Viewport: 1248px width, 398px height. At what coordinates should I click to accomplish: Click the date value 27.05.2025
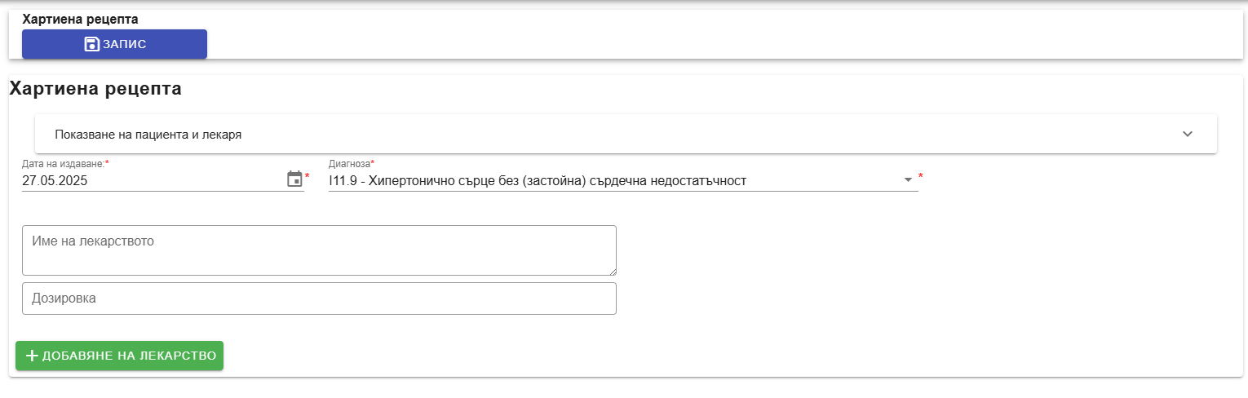(x=55, y=181)
